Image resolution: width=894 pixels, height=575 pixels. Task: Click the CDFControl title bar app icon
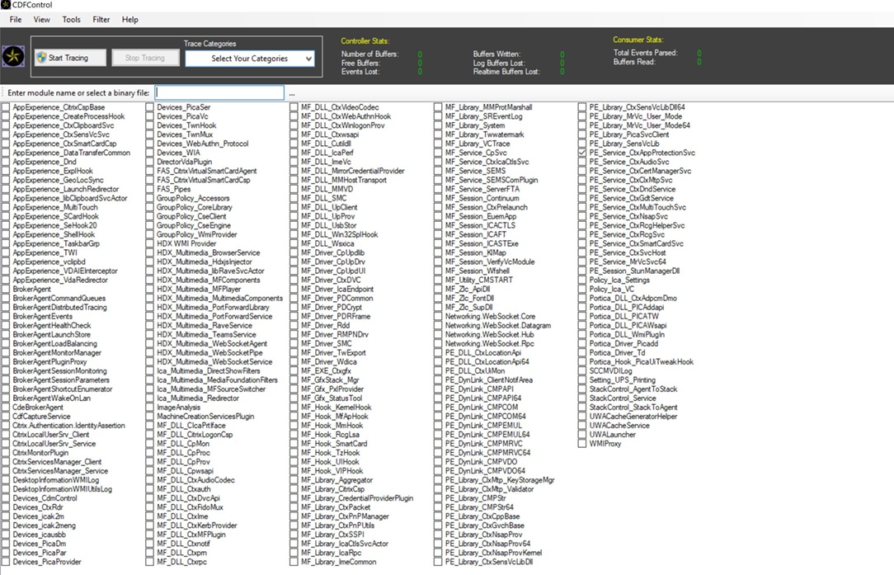tap(6, 5)
